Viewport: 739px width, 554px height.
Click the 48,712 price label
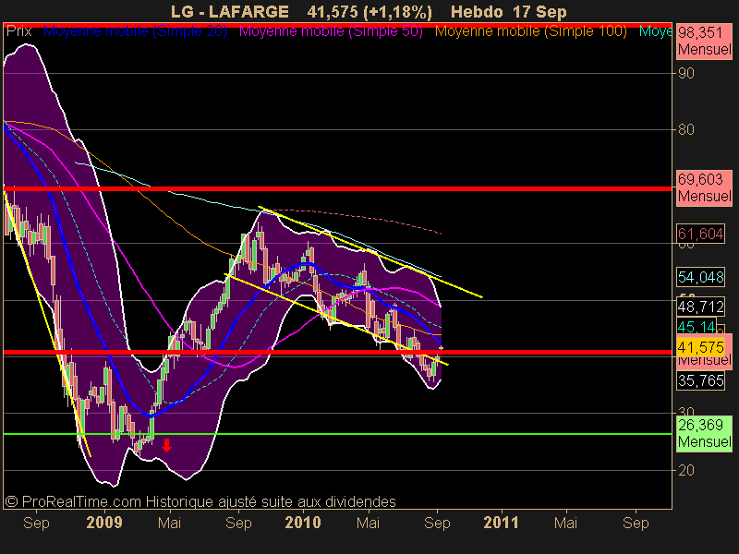[700, 307]
